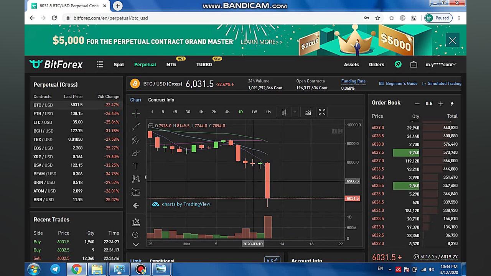Expand the account email dropdown
This screenshot has width=491, height=276.
[441, 64]
